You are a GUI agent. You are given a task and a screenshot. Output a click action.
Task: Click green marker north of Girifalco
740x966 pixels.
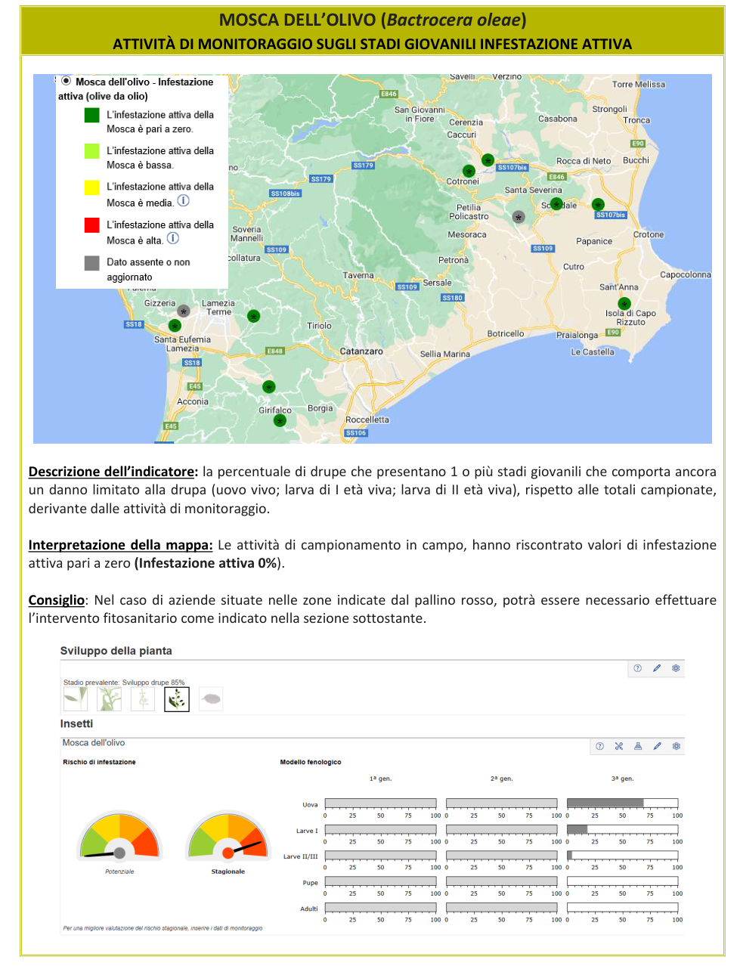point(268,386)
